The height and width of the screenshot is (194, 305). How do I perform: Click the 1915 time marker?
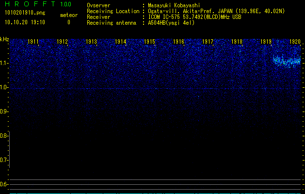tap(149, 42)
